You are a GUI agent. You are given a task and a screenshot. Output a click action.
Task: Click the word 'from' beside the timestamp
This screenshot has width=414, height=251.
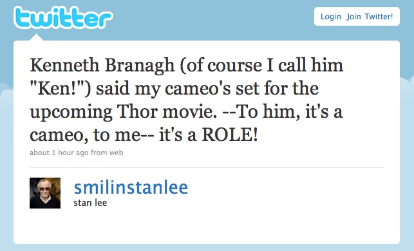[99, 153]
